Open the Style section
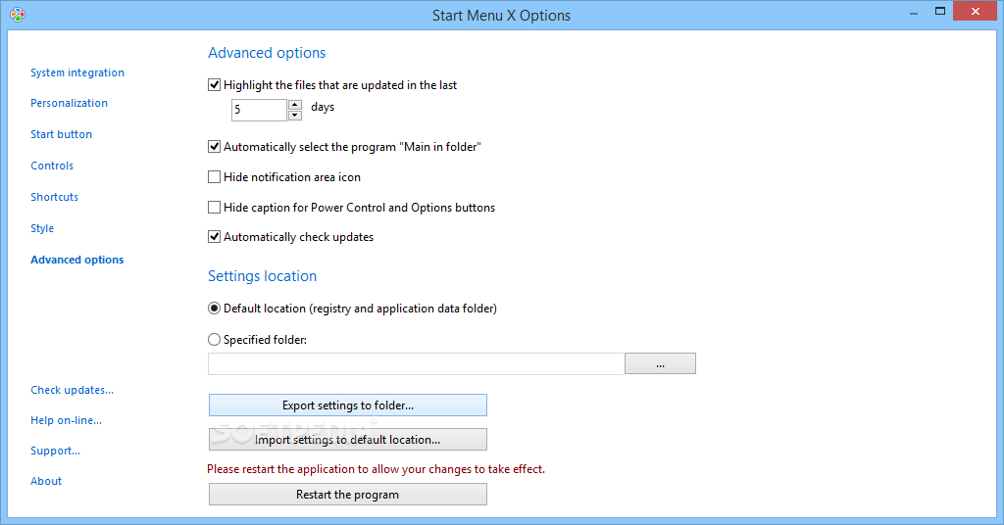 [x=42, y=228]
